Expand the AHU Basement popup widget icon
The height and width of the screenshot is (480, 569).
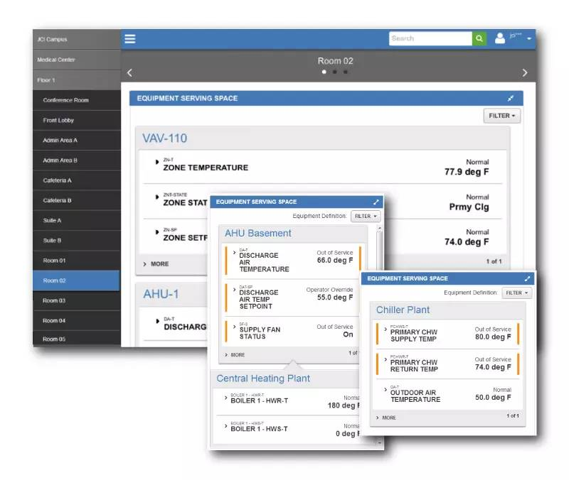click(x=376, y=202)
